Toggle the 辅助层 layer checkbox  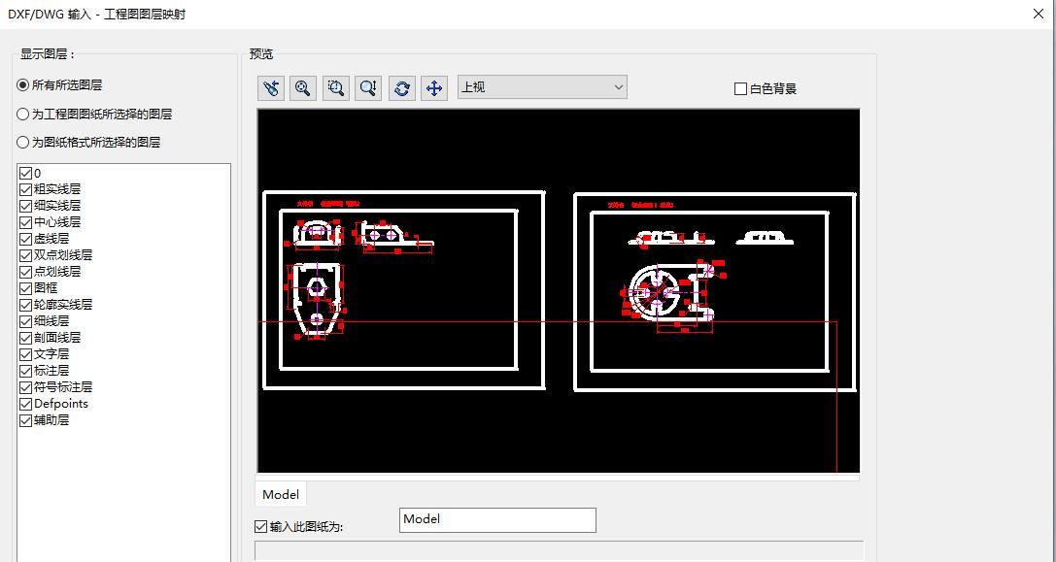(x=25, y=420)
